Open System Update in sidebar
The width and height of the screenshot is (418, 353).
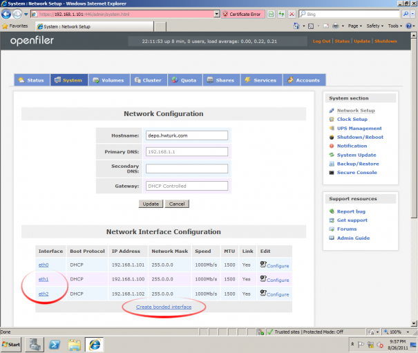tap(357, 155)
